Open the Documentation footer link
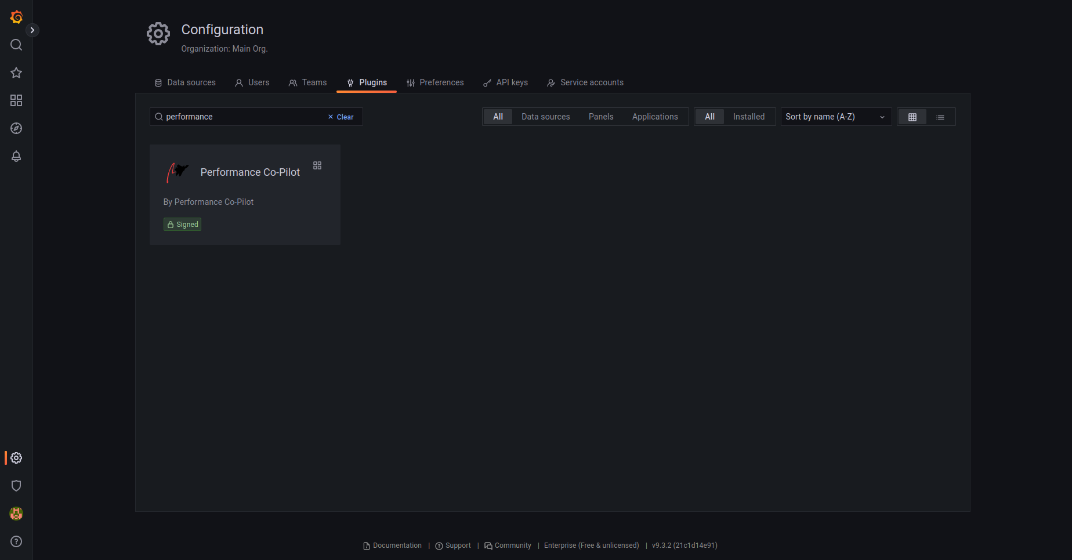Image resolution: width=1072 pixels, height=560 pixels. 393,545
